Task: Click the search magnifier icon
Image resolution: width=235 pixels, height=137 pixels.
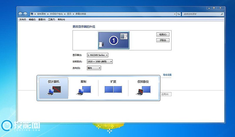Action: 222,14
